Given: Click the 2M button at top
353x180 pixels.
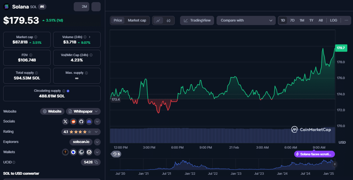Looking at the screenshot, I should click(x=82, y=7).
